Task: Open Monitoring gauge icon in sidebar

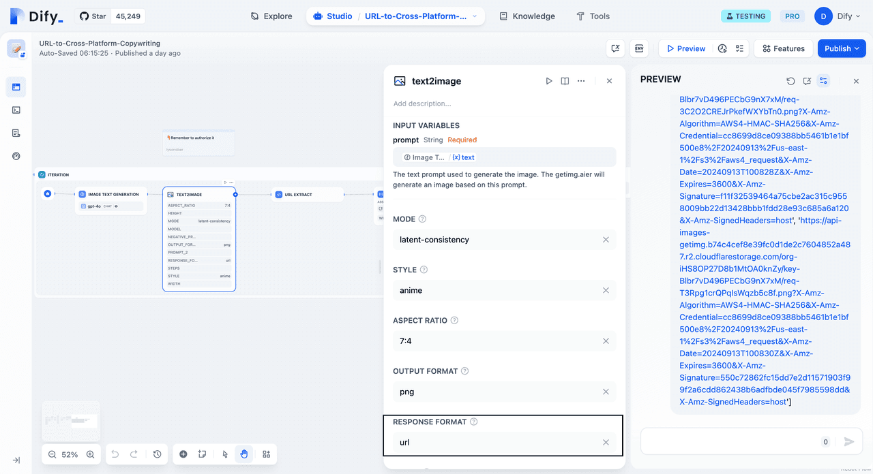Action: (x=16, y=156)
